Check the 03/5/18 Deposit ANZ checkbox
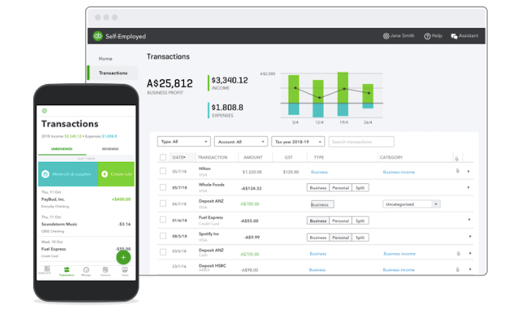520x316 pixels. (163, 252)
